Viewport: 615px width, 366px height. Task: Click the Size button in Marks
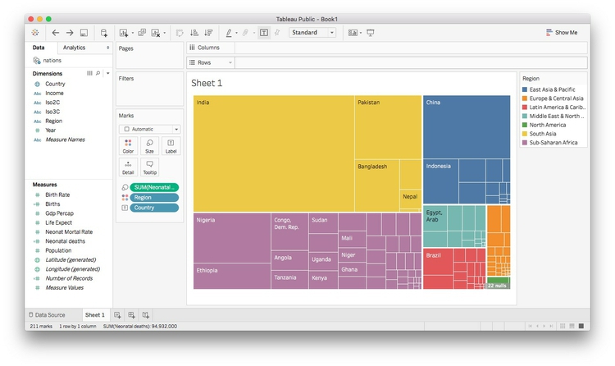[149, 146]
